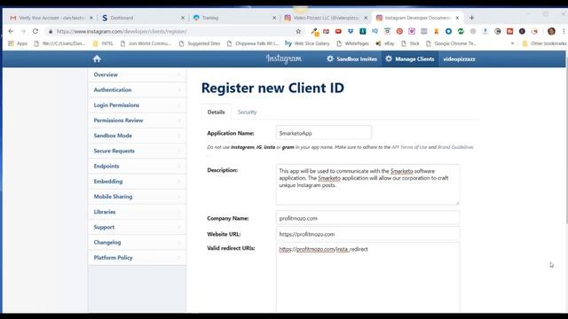Reload the page with the refresh icon
568x319 pixels.
(x=35, y=32)
